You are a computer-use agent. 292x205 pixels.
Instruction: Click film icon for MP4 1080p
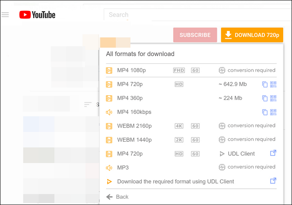[109, 70]
